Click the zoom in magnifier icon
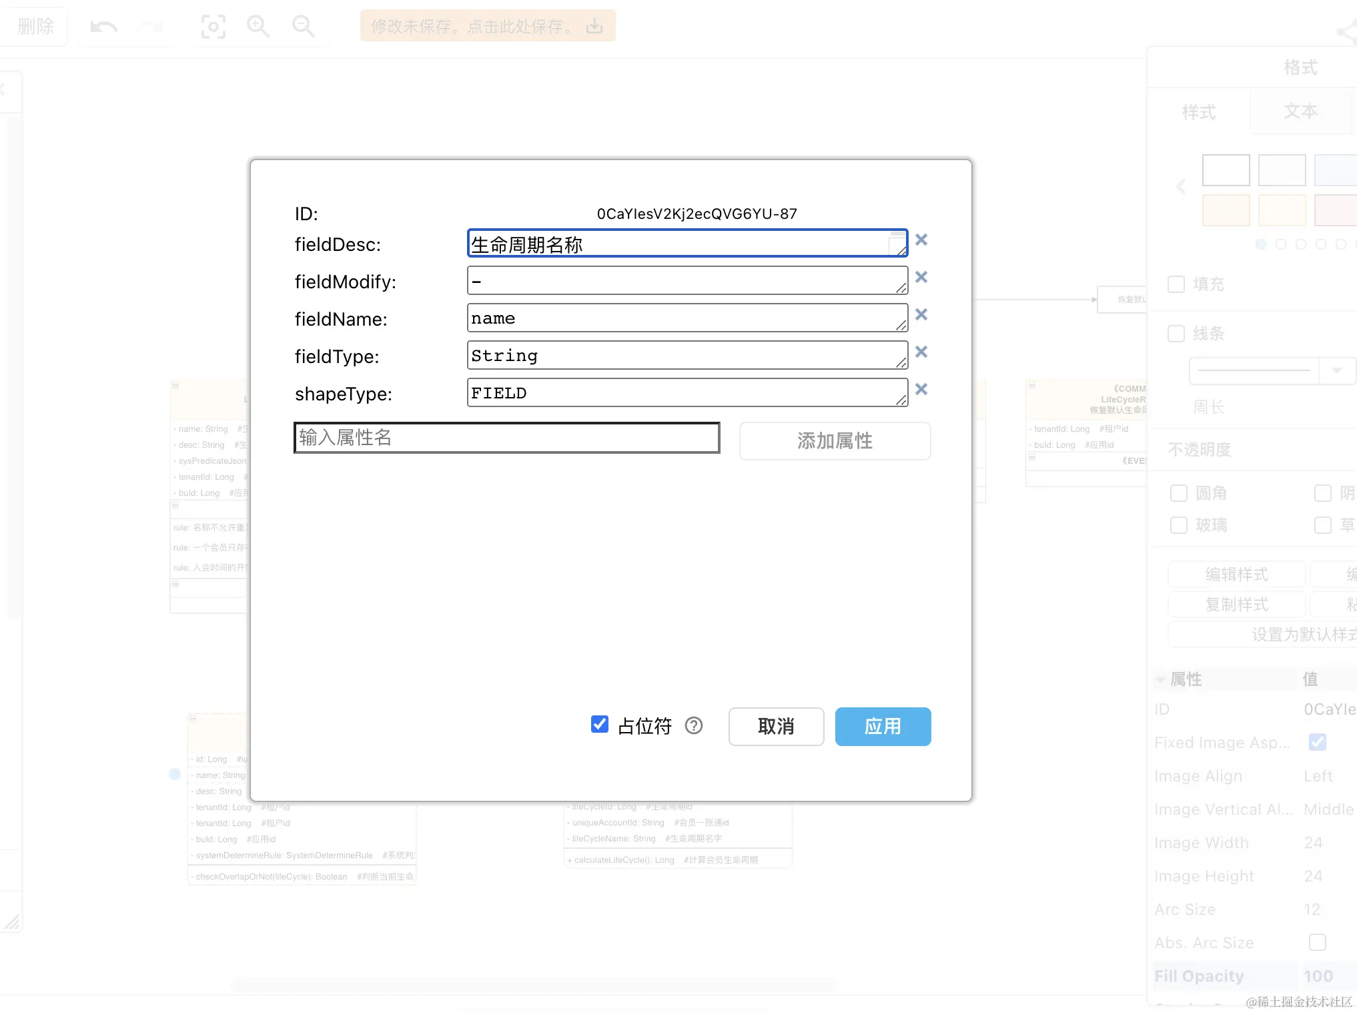The image size is (1357, 1013). [258, 27]
